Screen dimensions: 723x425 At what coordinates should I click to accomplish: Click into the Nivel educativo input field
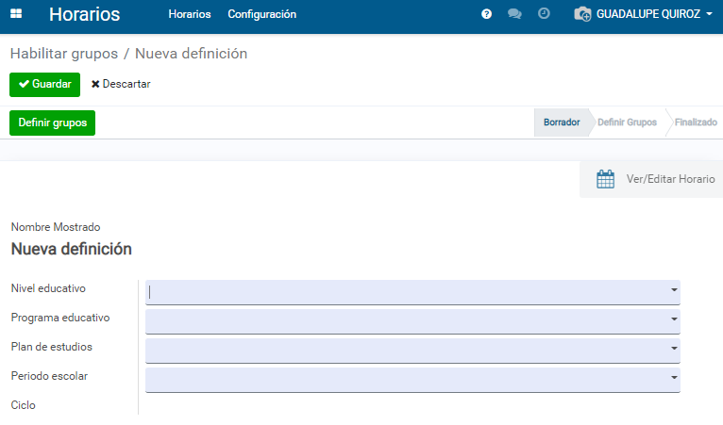(x=406, y=291)
